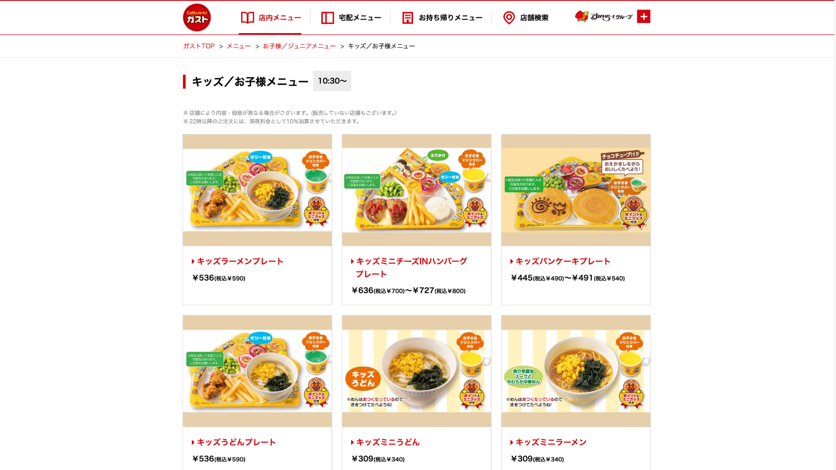Click the map pin icon for 店舗検索
Image resolution: width=836 pixels, height=470 pixels.
(x=509, y=18)
